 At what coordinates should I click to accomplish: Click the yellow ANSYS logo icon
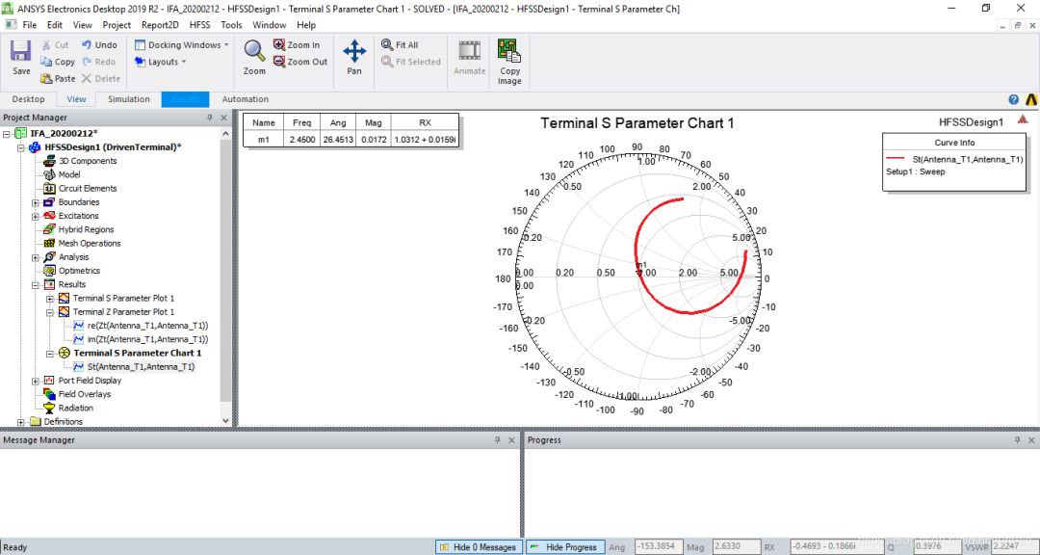1030,99
